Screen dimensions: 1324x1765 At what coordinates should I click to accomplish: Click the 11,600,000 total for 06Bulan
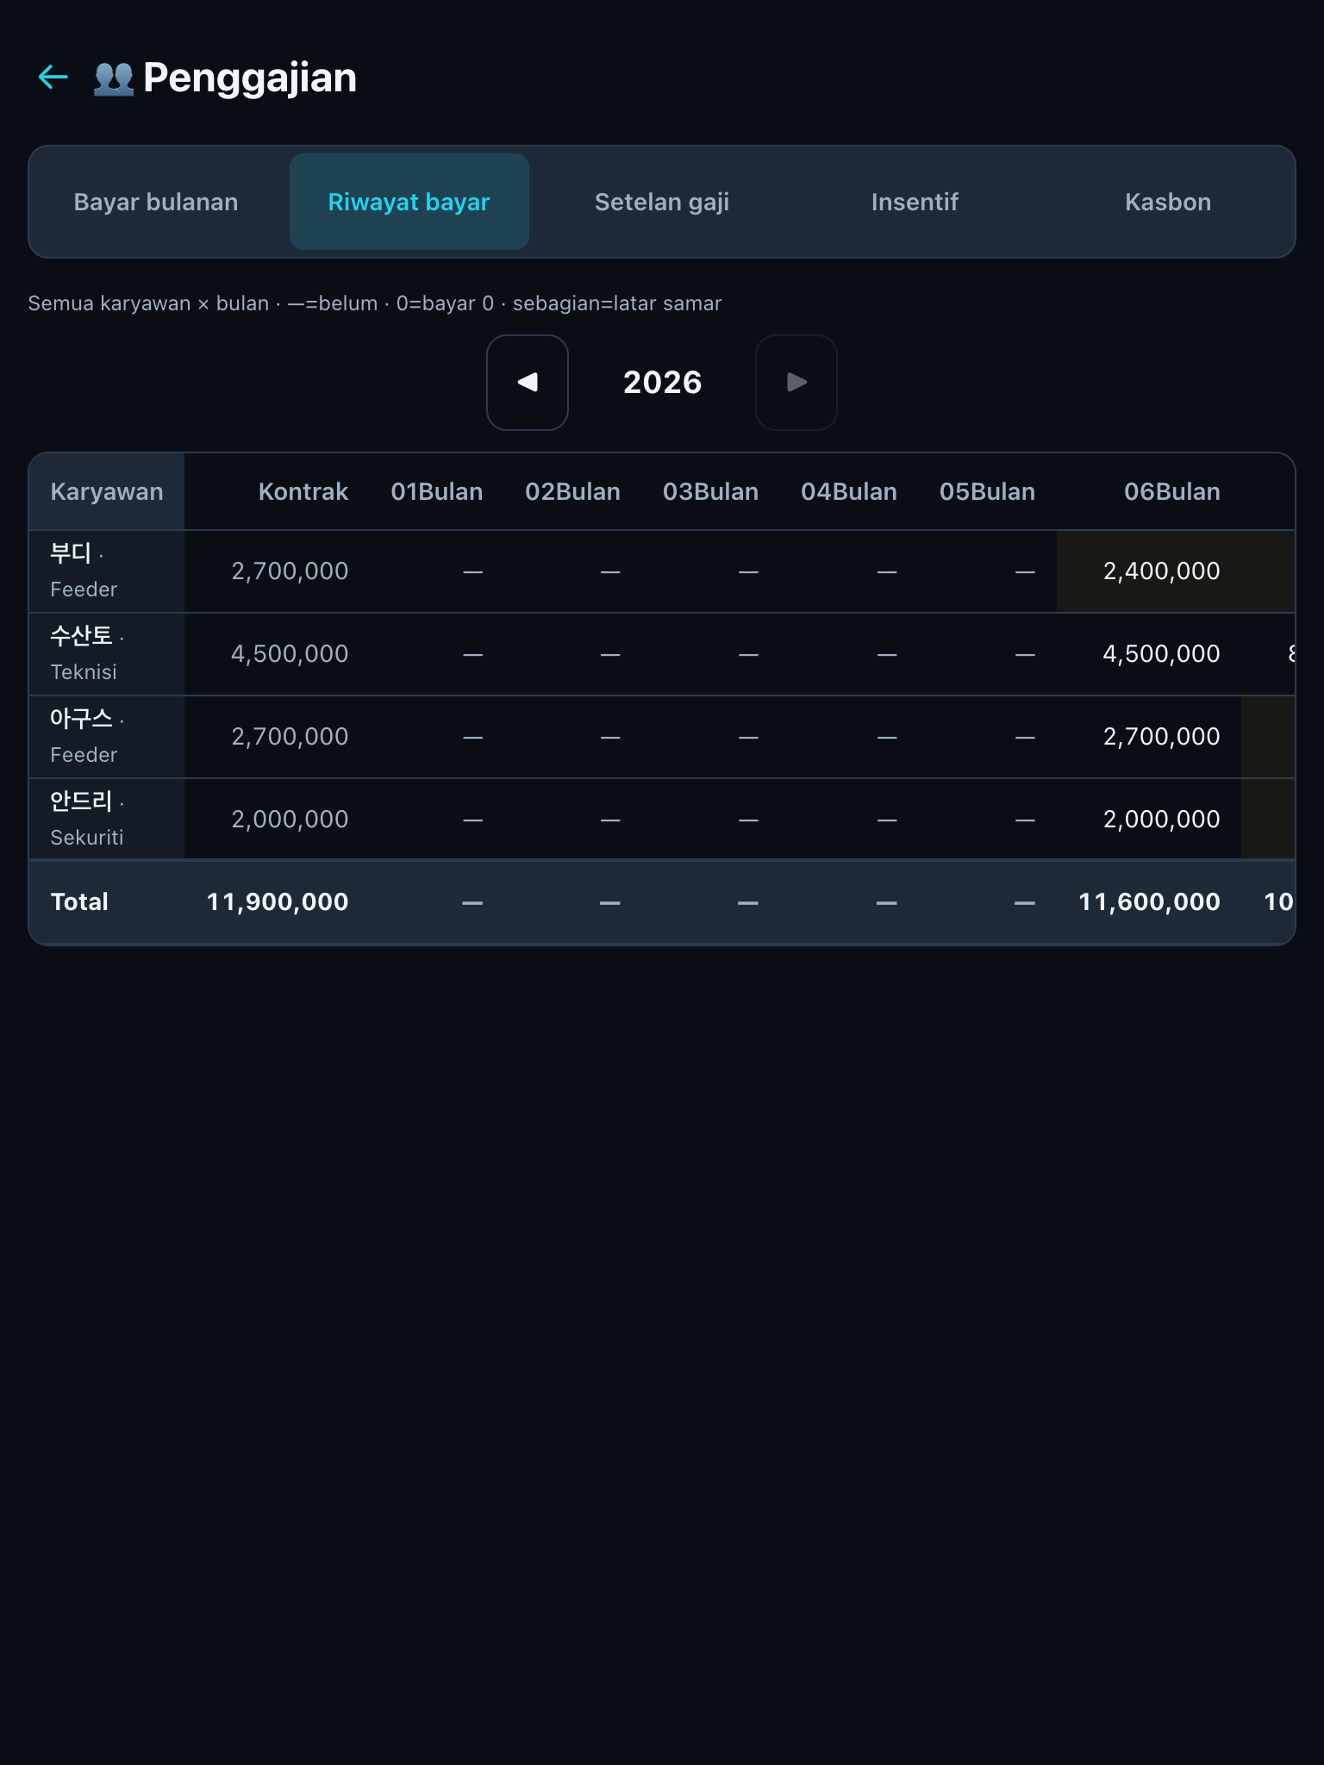1149,902
